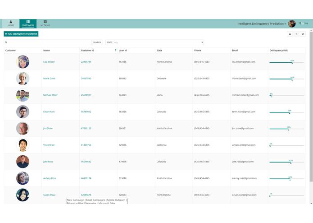The image size is (313, 223).
Task: Click the refresh icon button
Action: (x=303, y=34)
